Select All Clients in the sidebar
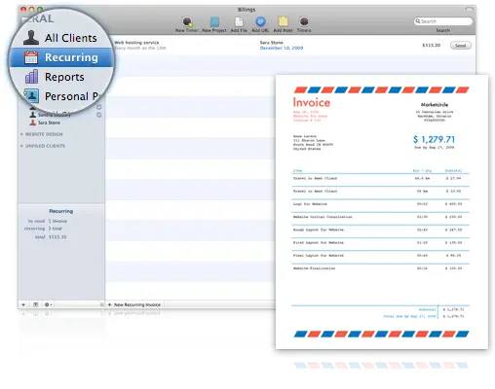495x389 pixels. click(x=60, y=38)
